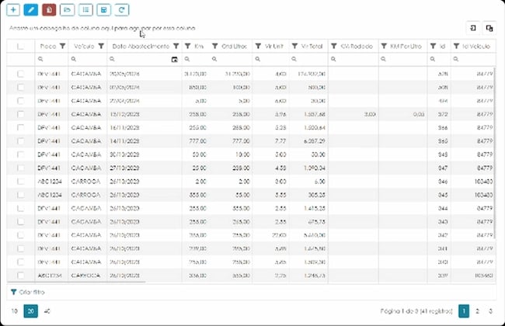Screen dimensions: 505x326
Task: Click the refresh grid toolbar icon
Action: pyautogui.click(x=121, y=9)
